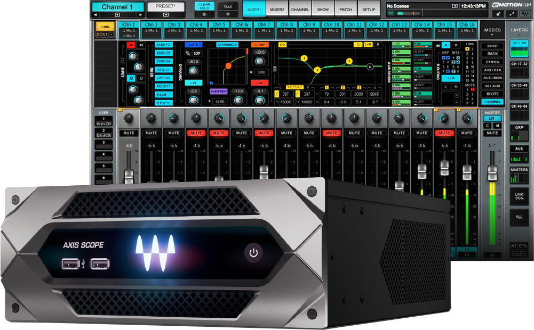Viewport: 534px width, 330px height.
Task: Expand the MODES menu
Action: (492, 31)
